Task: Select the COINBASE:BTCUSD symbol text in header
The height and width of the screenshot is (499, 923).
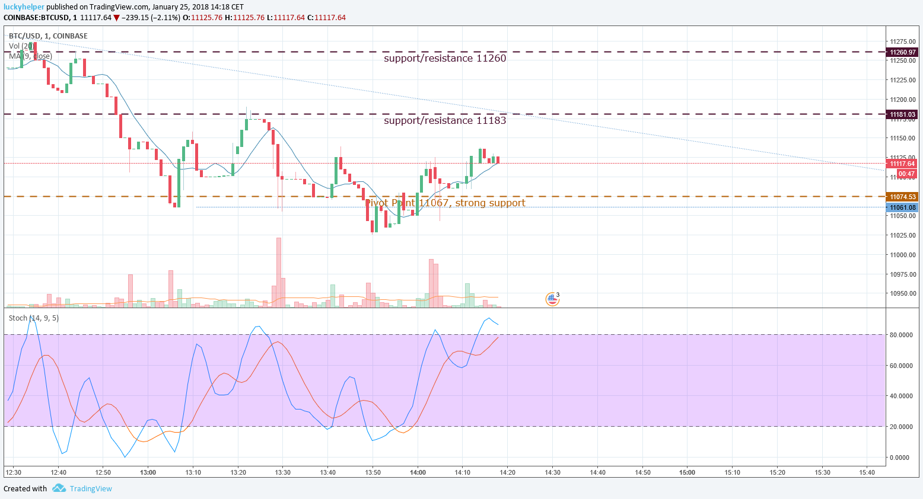Action: point(37,17)
